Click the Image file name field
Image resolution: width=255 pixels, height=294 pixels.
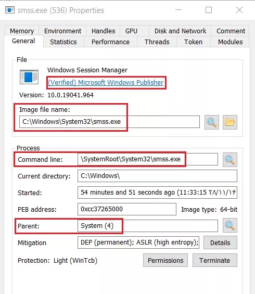(x=109, y=122)
